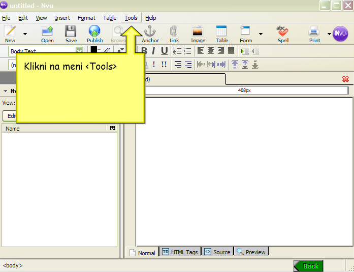Expand the New button dropdown arrow
The width and height of the screenshot is (354, 272).
coord(25,34)
